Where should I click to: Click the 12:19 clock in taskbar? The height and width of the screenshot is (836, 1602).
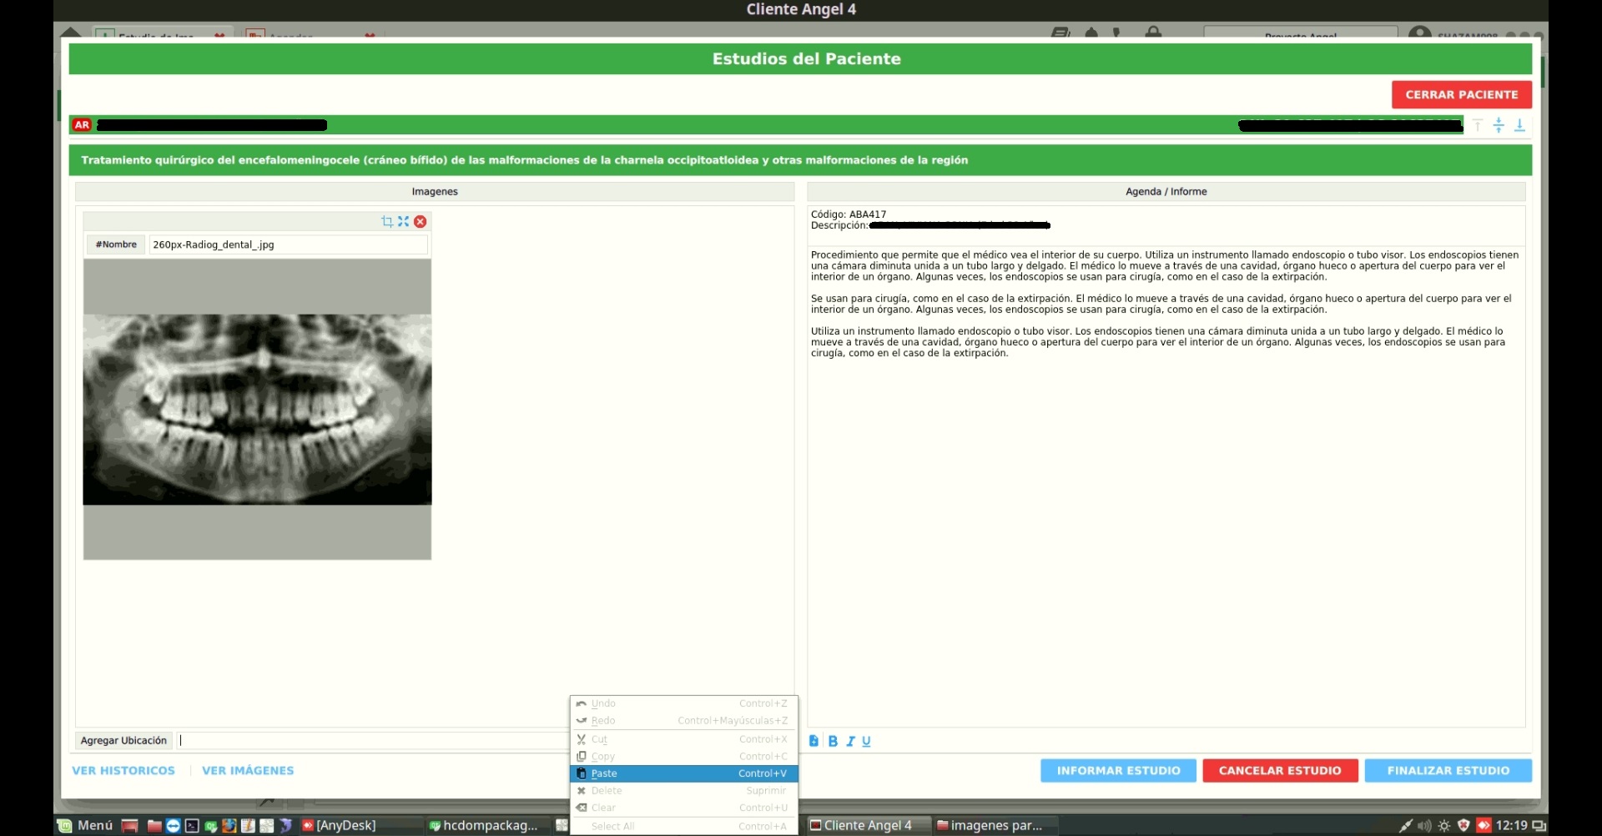tap(1511, 825)
